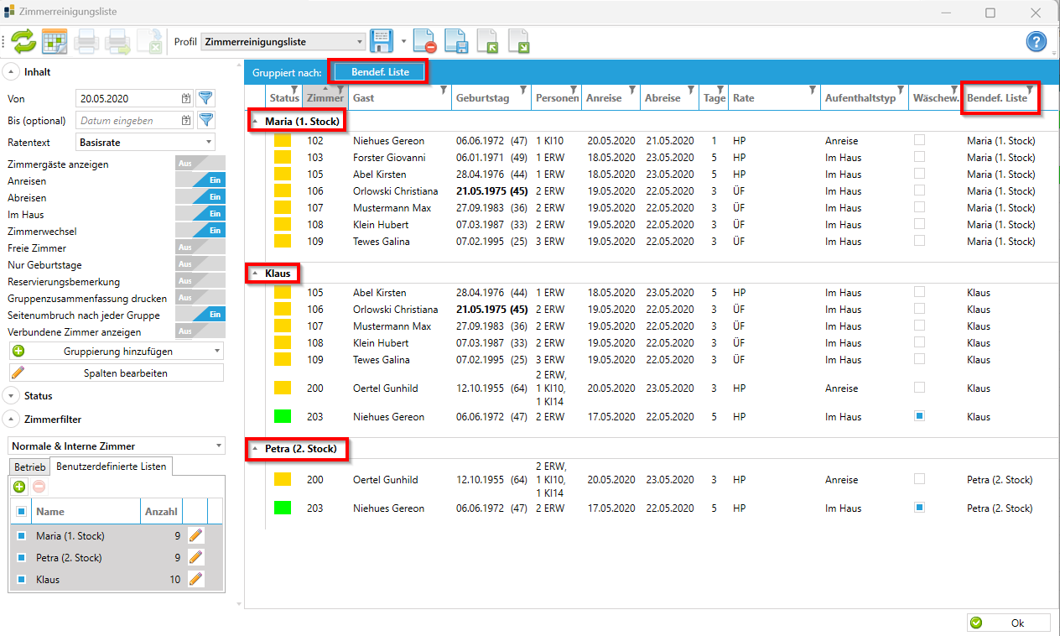Click the green refresh arrows icon
1060x636 pixels.
click(x=23, y=41)
